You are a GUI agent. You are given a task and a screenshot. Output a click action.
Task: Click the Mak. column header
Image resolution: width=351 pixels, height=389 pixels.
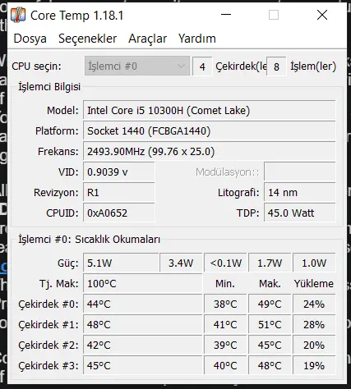point(270,284)
